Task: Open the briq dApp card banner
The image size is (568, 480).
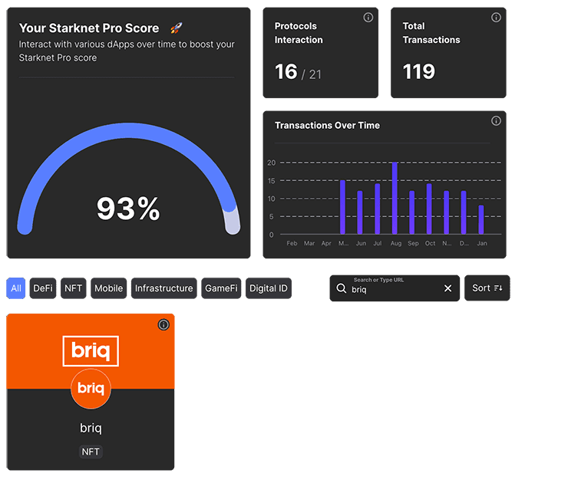Action: tap(91, 350)
